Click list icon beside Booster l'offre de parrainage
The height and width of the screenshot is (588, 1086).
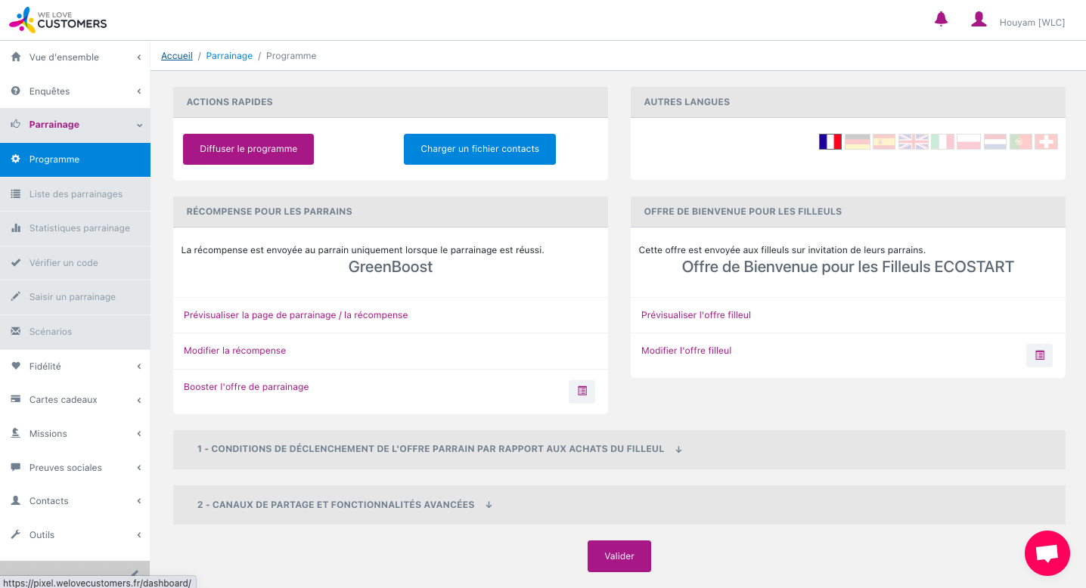pyautogui.click(x=582, y=391)
